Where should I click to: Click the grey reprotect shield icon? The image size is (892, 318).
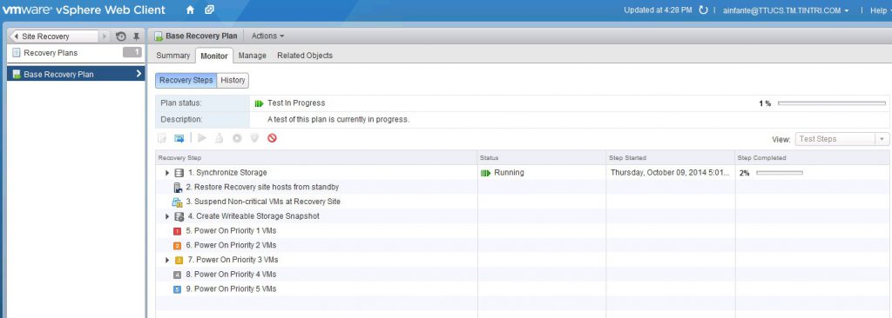click(254, 138)
